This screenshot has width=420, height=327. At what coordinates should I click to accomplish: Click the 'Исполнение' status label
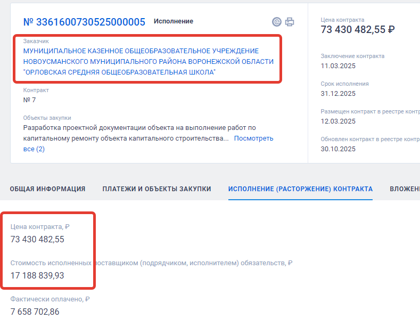pyautogui.click(x=174, y=21)
